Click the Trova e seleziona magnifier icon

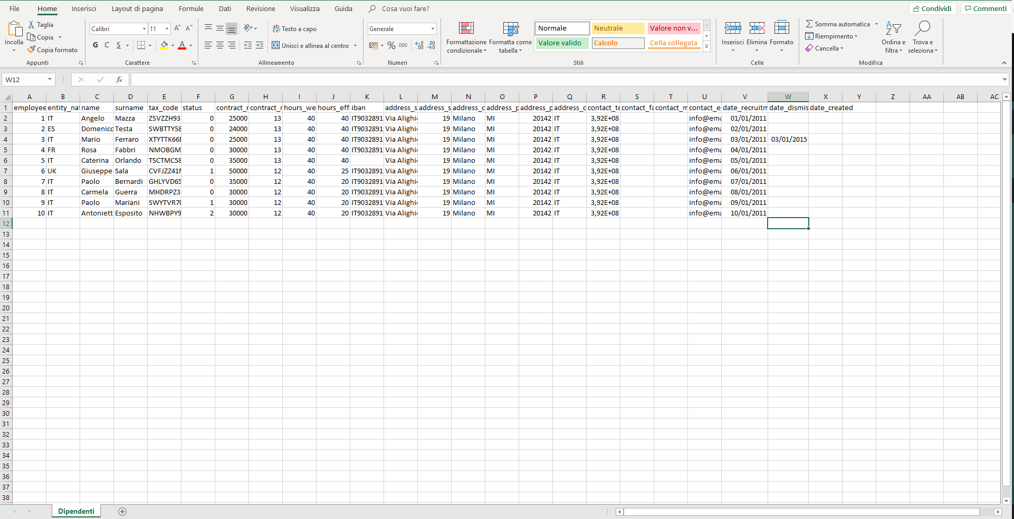[922, 28]
